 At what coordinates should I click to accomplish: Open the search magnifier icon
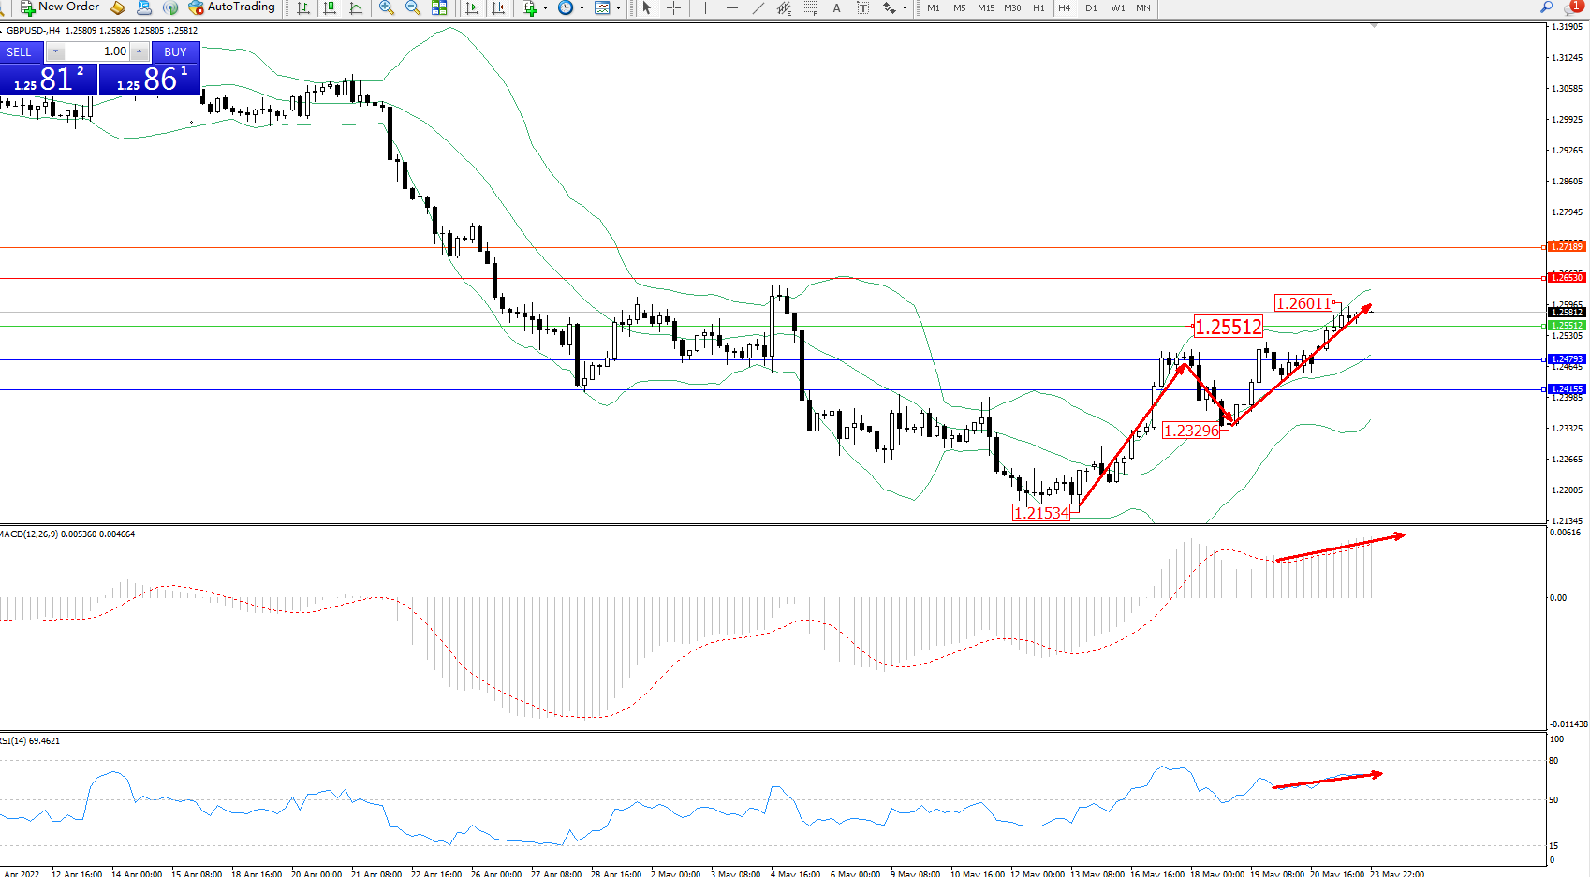coord(1546,7)
